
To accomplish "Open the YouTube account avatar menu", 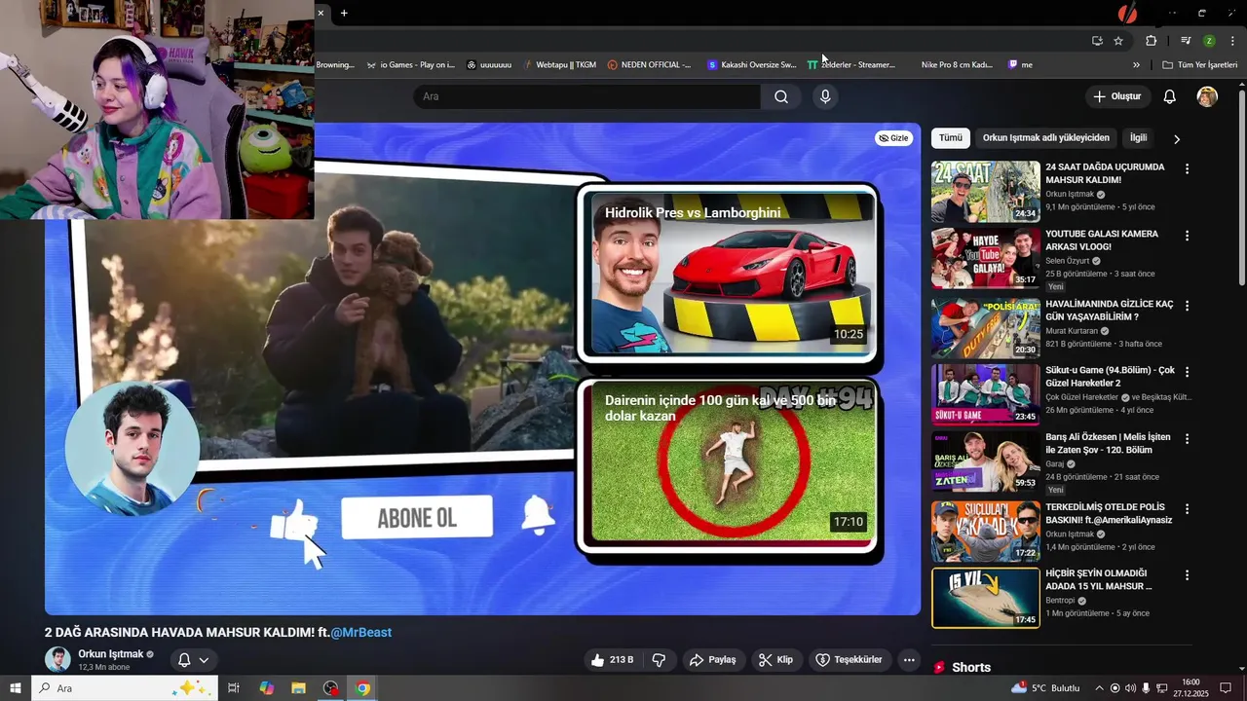I will point(1207,96).
